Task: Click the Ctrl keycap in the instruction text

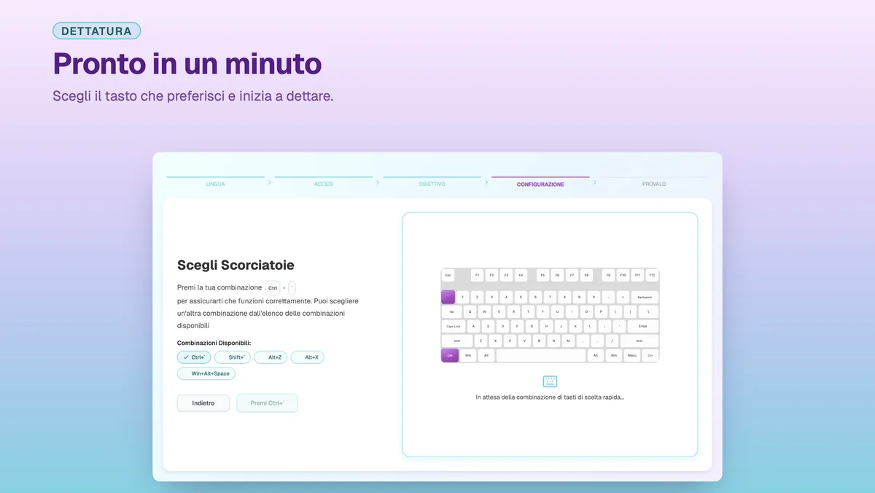Action: point(273,288)
